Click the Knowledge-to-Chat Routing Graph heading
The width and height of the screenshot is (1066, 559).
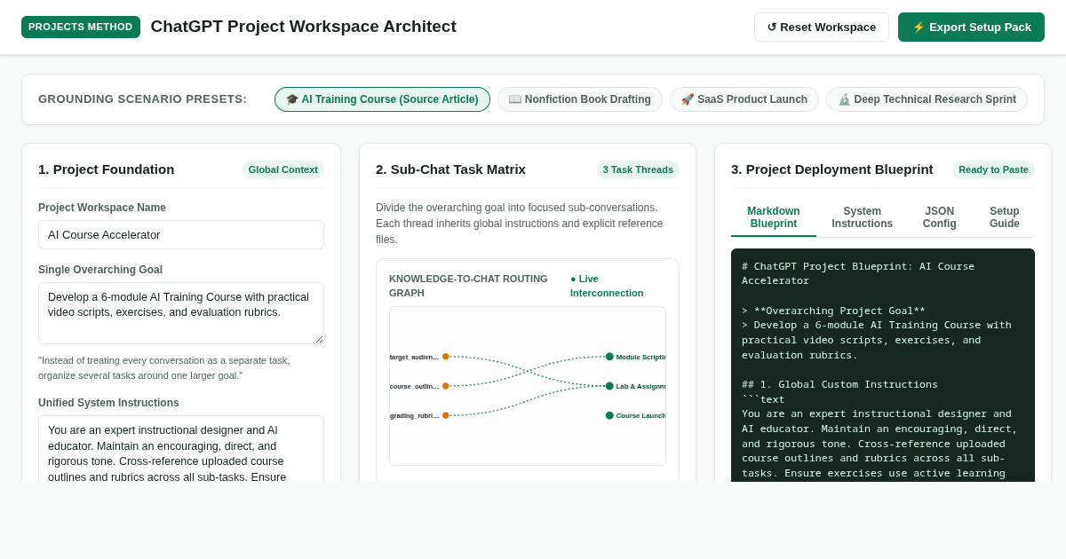(x=468, y=286)
